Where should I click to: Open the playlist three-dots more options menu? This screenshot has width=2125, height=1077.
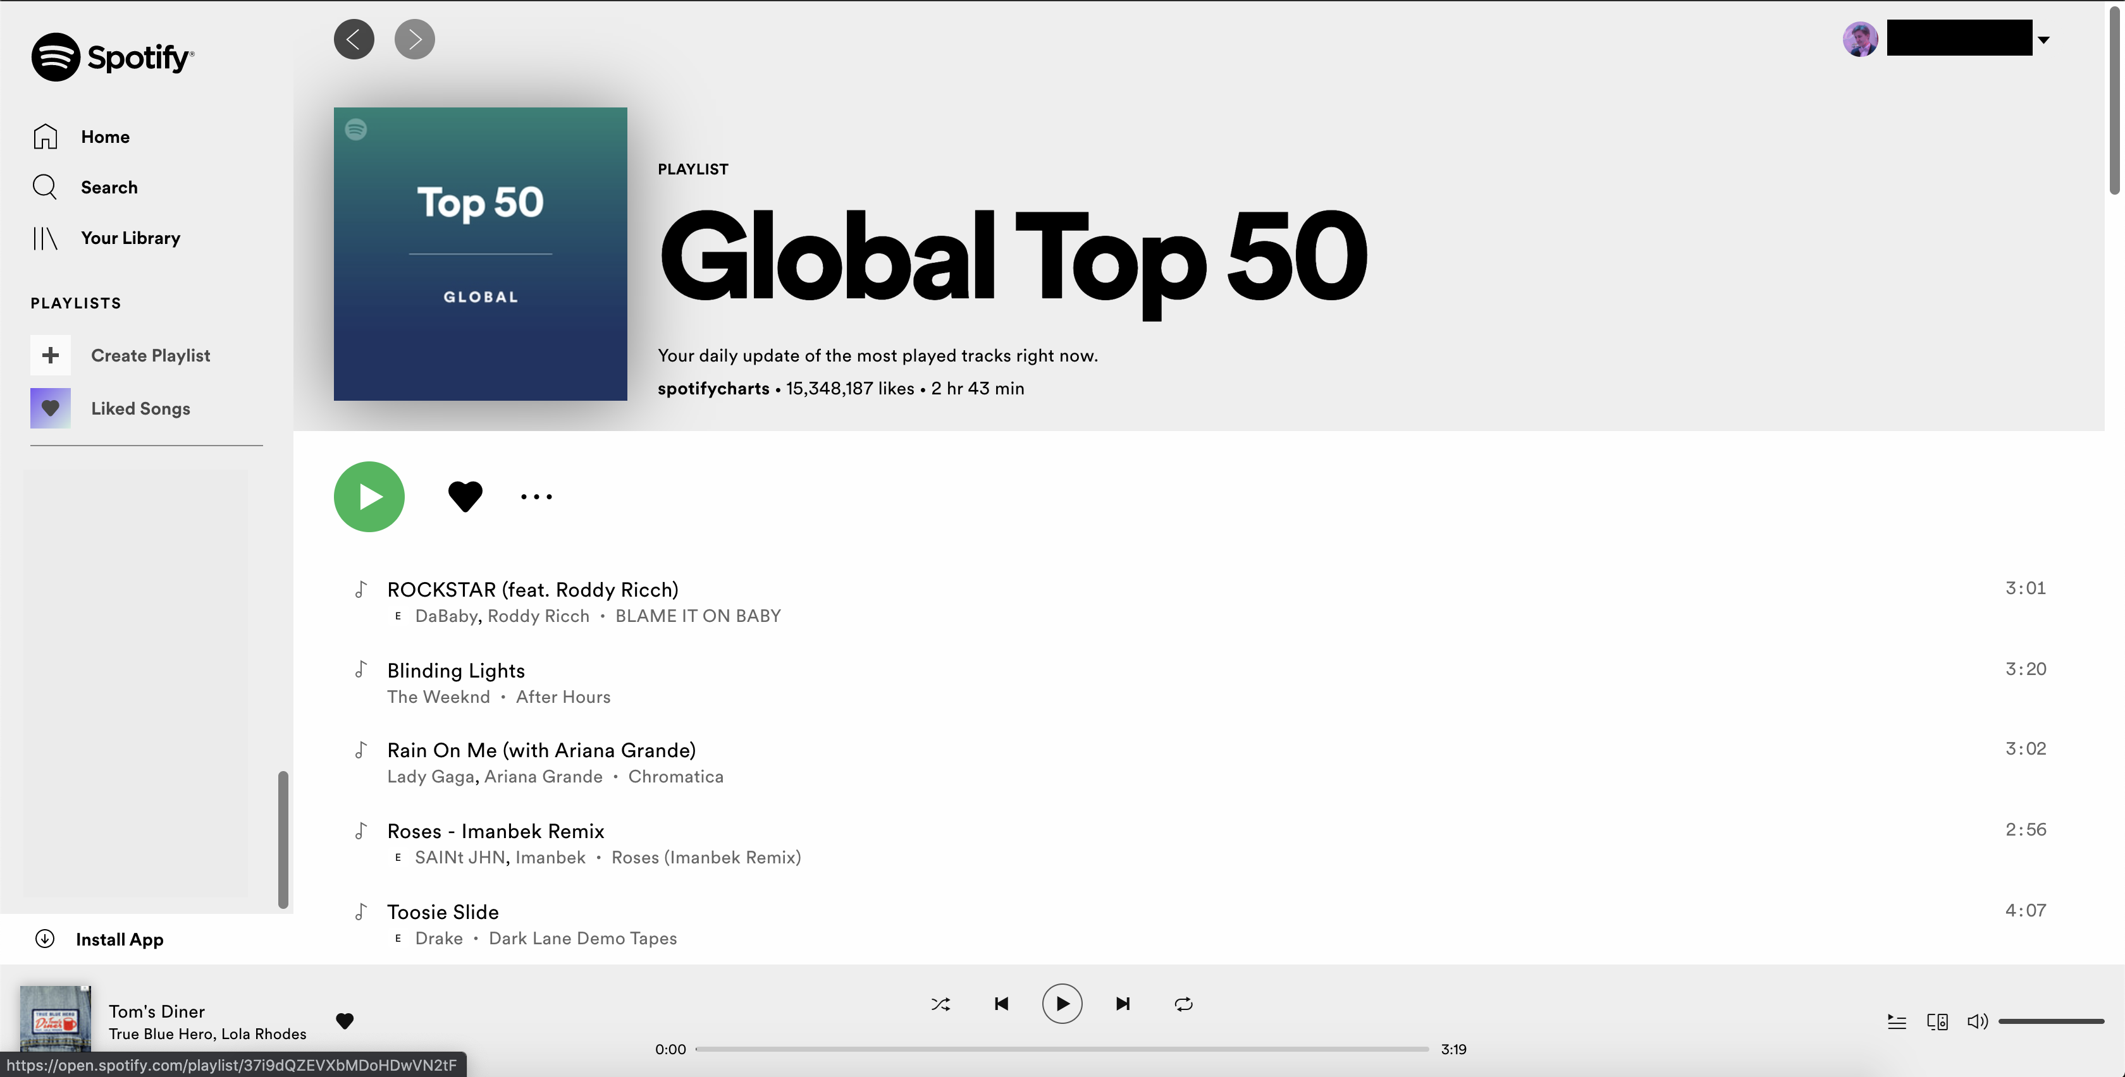[536, 496]
